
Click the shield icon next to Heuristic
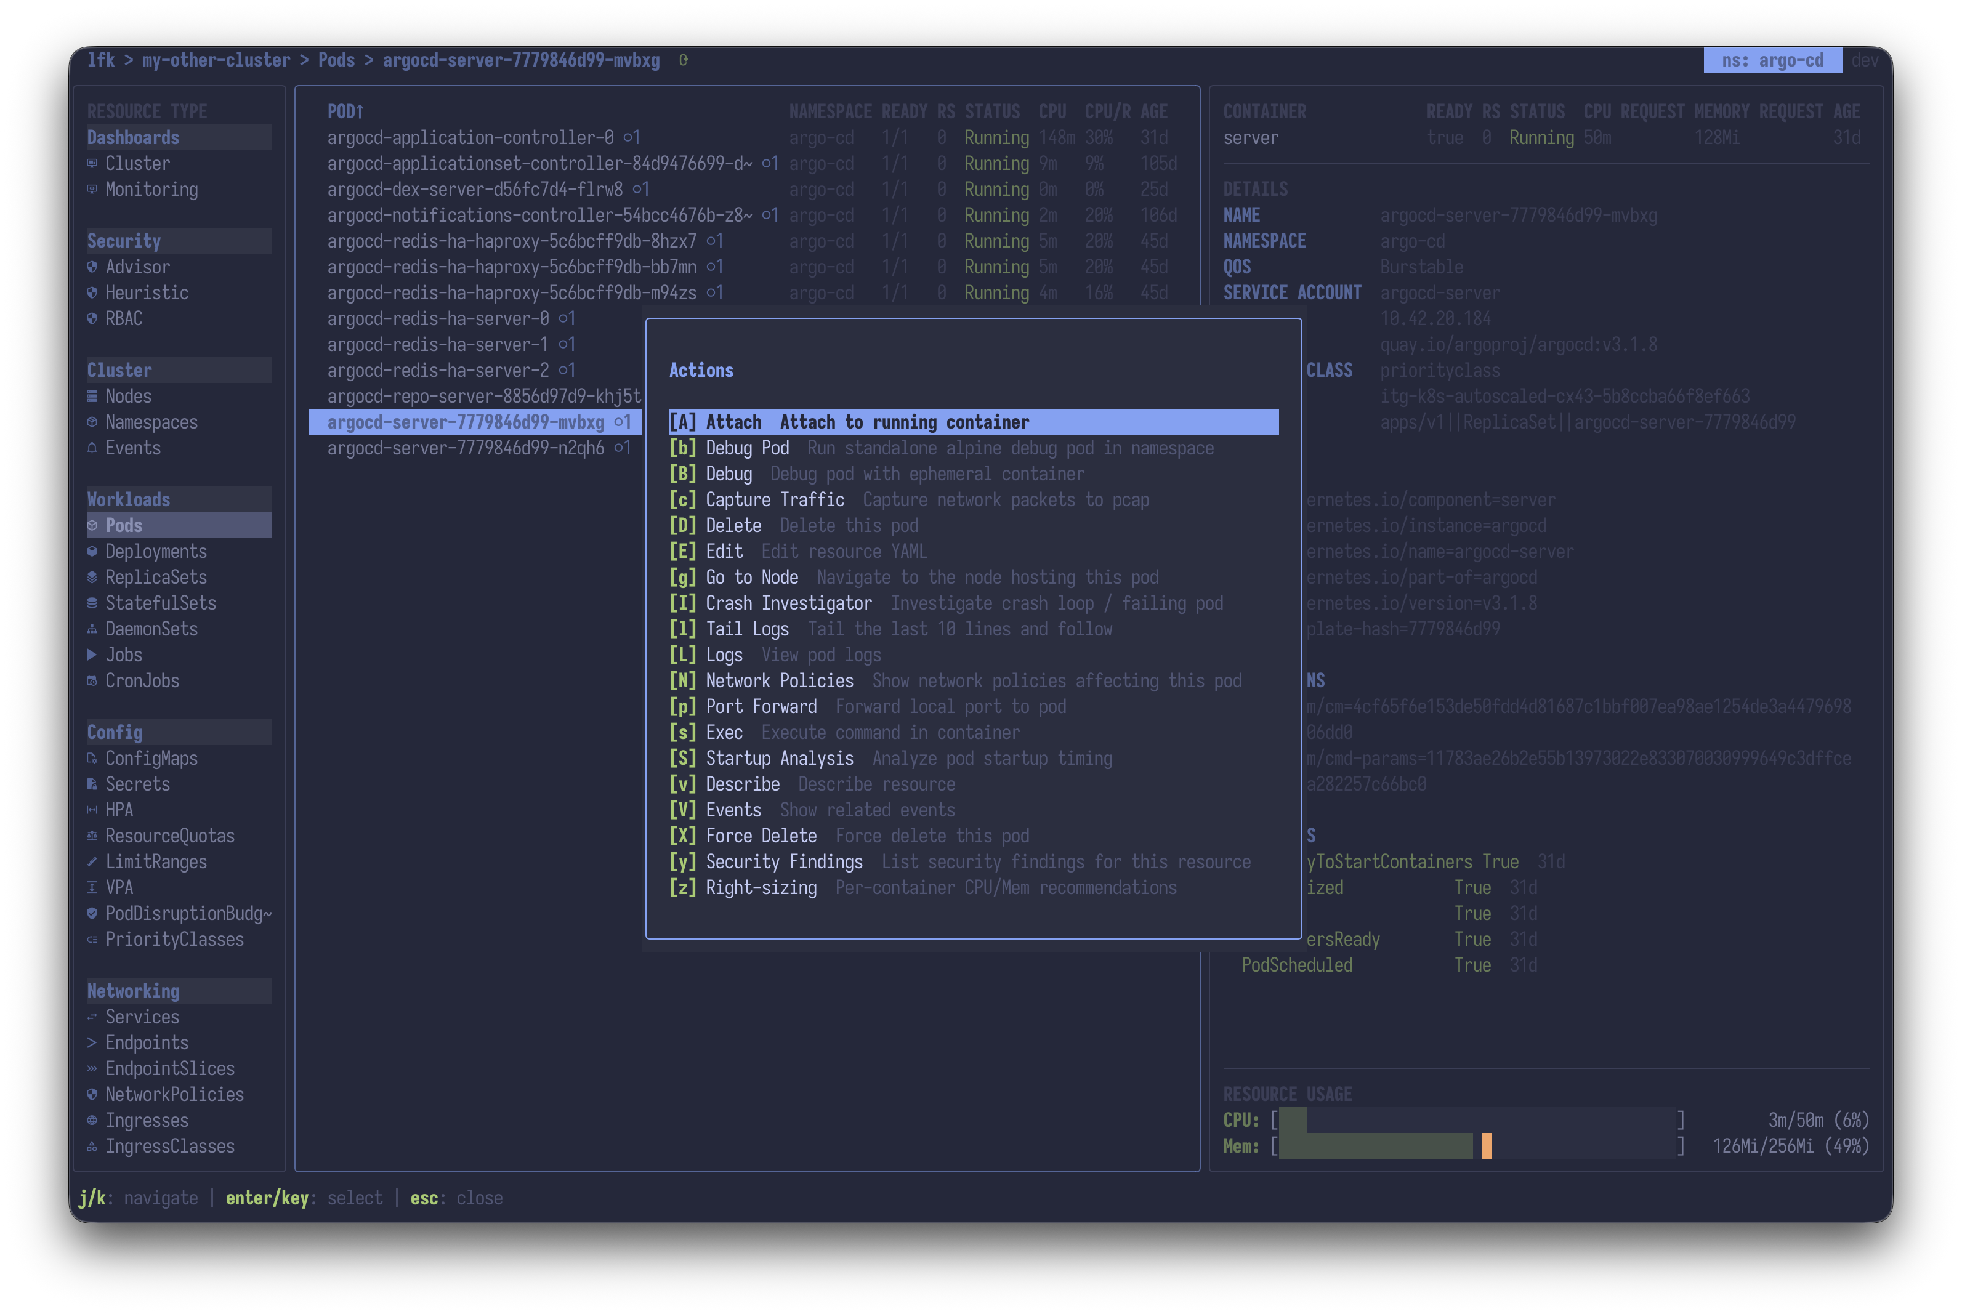click(x=92, y=293)
